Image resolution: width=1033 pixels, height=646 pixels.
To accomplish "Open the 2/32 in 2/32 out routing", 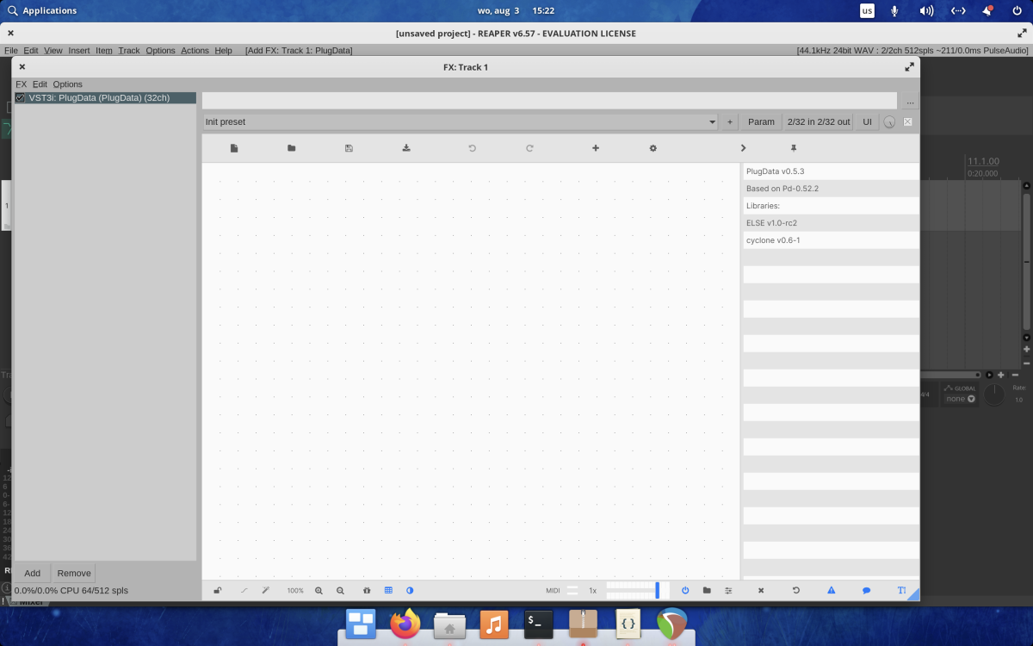I will pos(819,122).
